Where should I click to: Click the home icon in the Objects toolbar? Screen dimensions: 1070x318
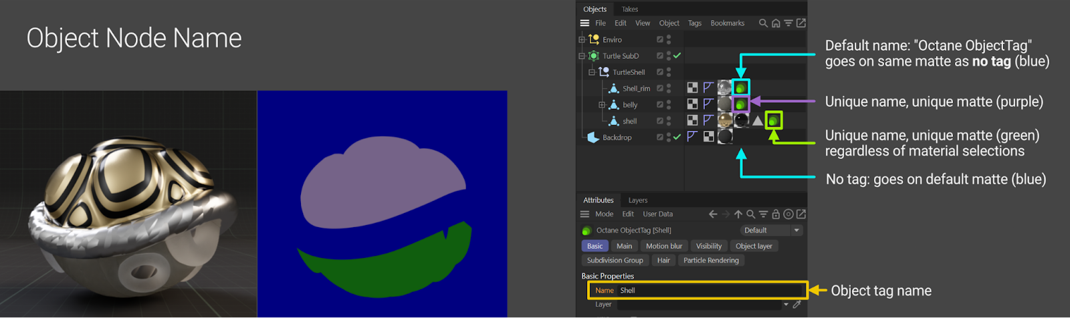[x=776, y=23]
